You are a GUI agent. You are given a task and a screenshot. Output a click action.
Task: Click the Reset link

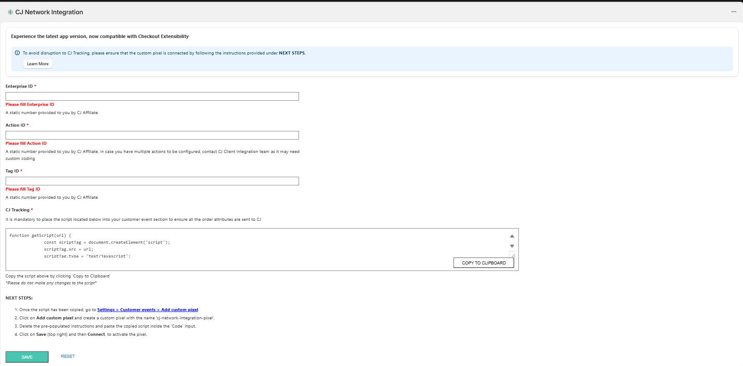[x=68, y=356]
